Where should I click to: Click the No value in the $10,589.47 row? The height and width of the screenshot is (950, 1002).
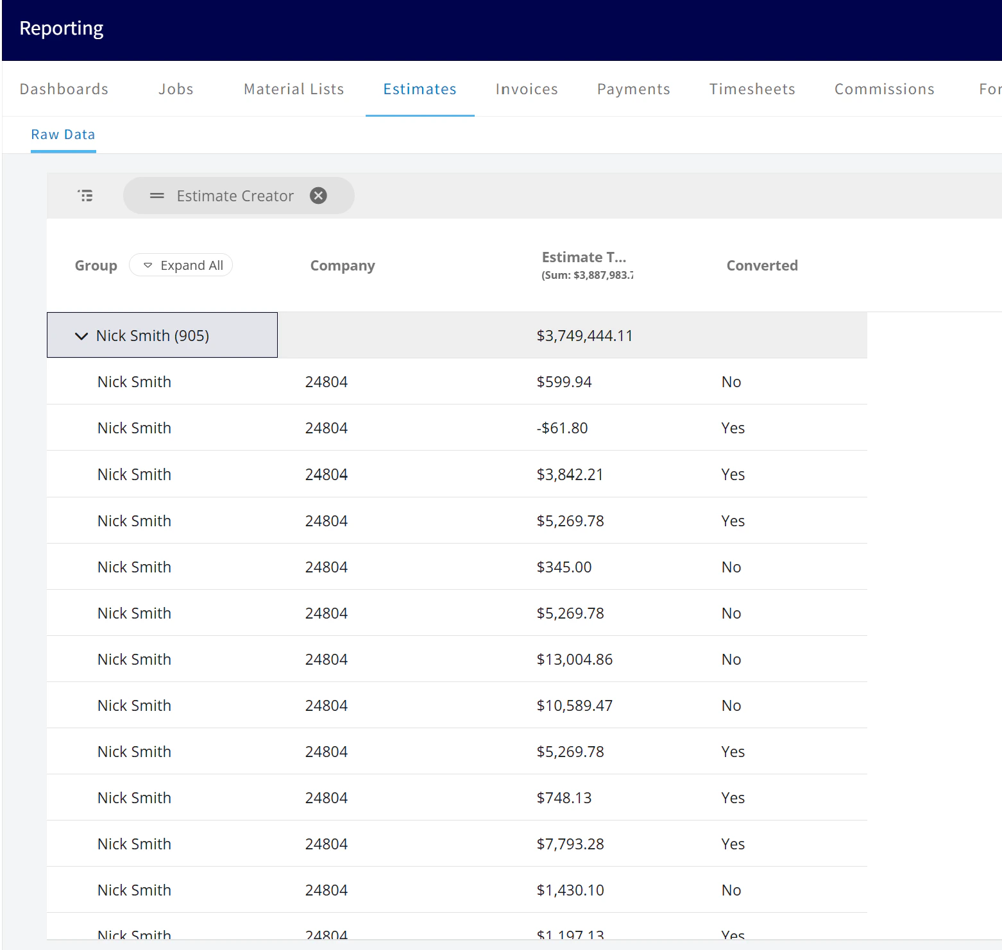(731, 706)
